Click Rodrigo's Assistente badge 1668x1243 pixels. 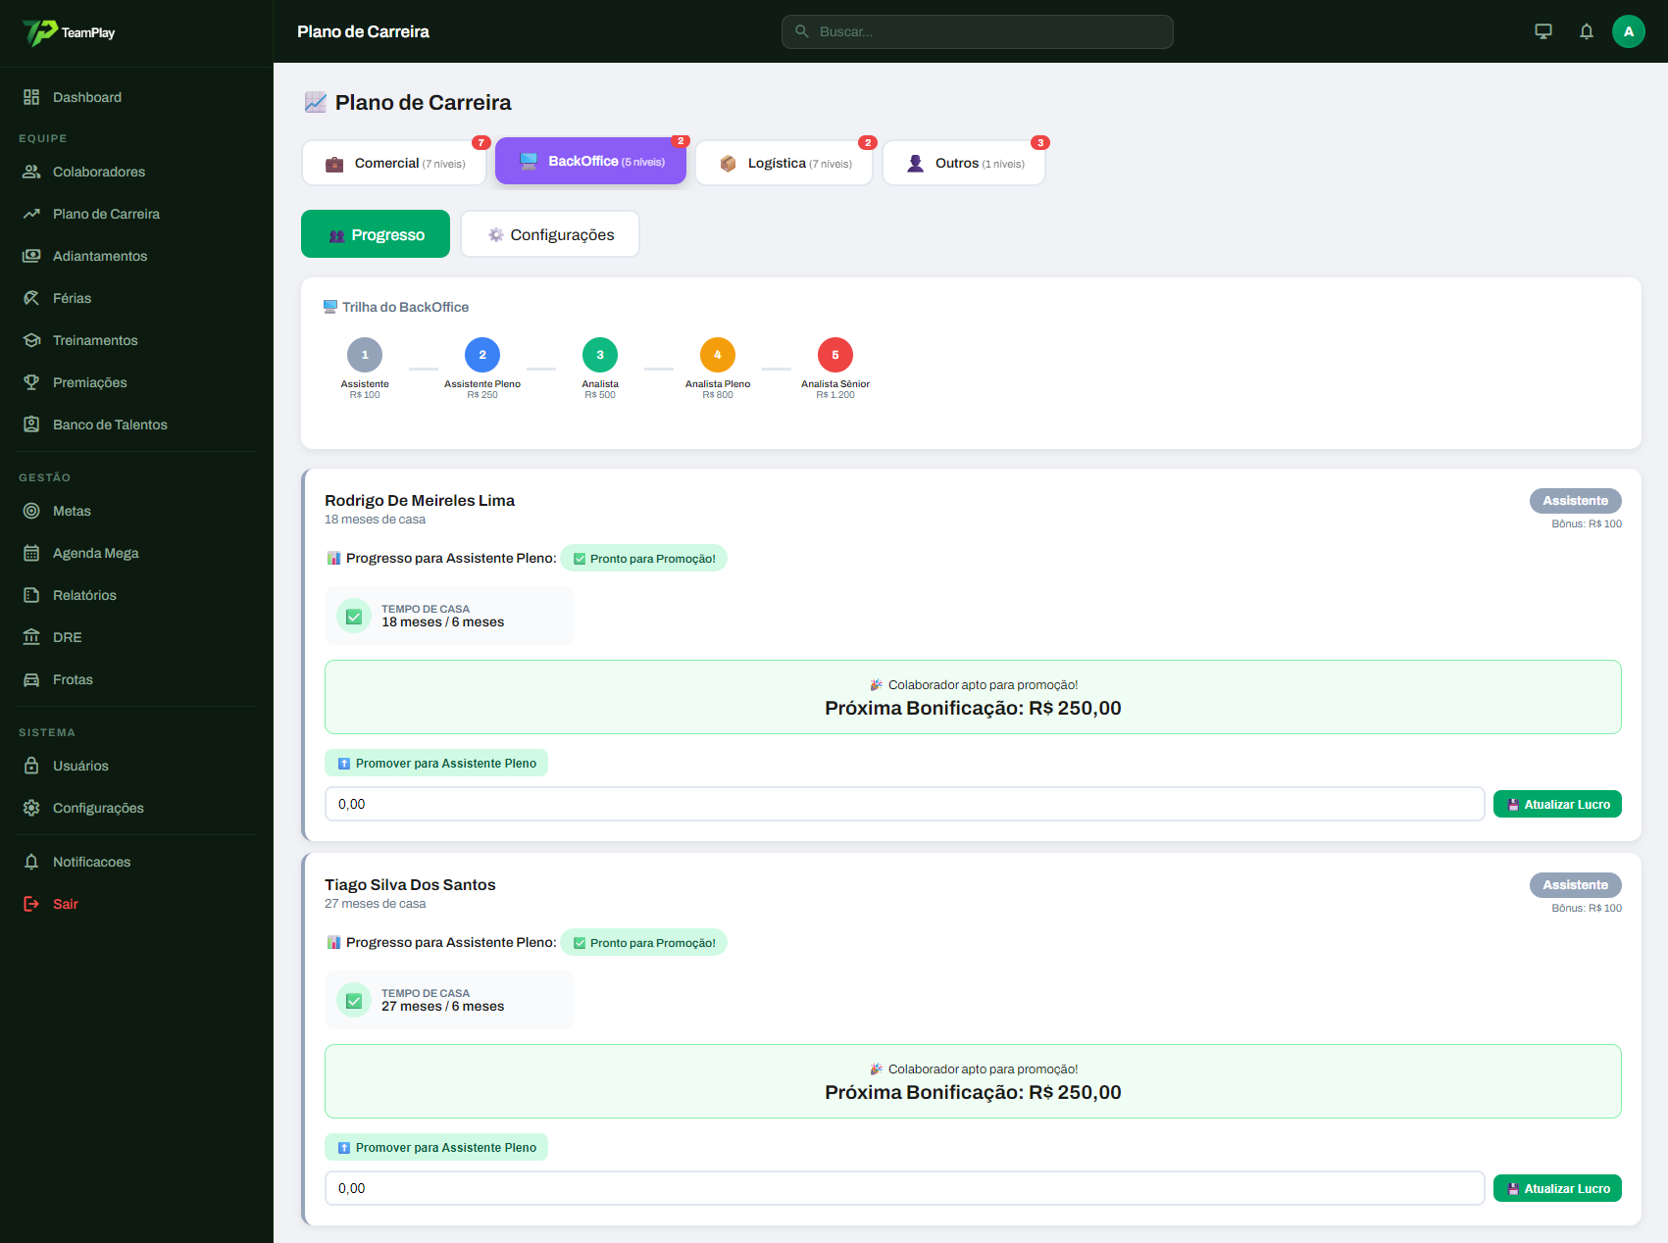[x=1575, y=500]
